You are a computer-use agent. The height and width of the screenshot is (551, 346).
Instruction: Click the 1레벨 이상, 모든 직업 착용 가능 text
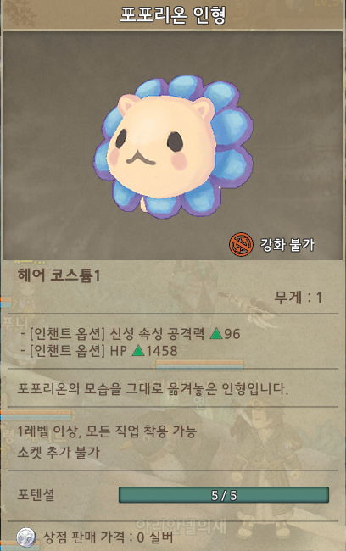pos(107,431)
